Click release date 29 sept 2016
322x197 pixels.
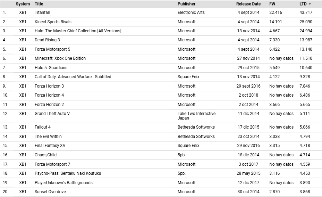(x=248, y=86)
